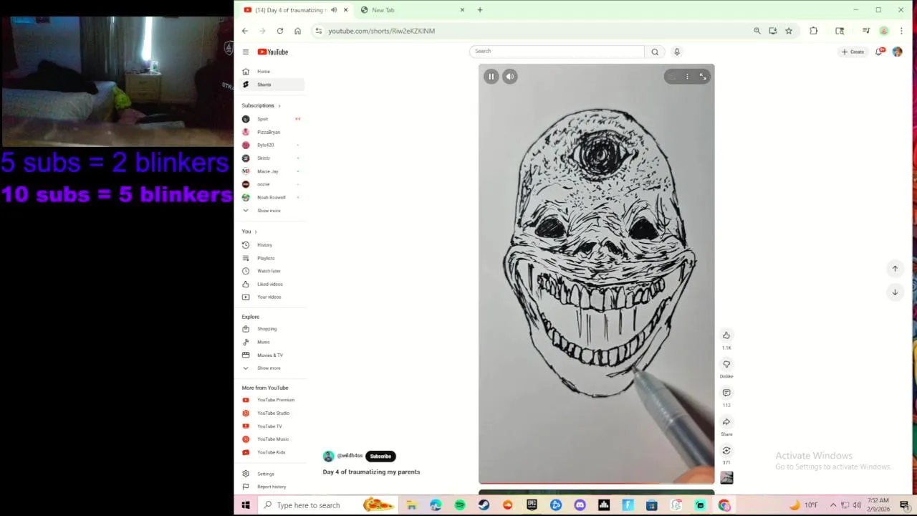Image resolution: width=917 pixels, height=516 pixels.
Task: Show more subscriptions
Action: [x=272, y=211]
